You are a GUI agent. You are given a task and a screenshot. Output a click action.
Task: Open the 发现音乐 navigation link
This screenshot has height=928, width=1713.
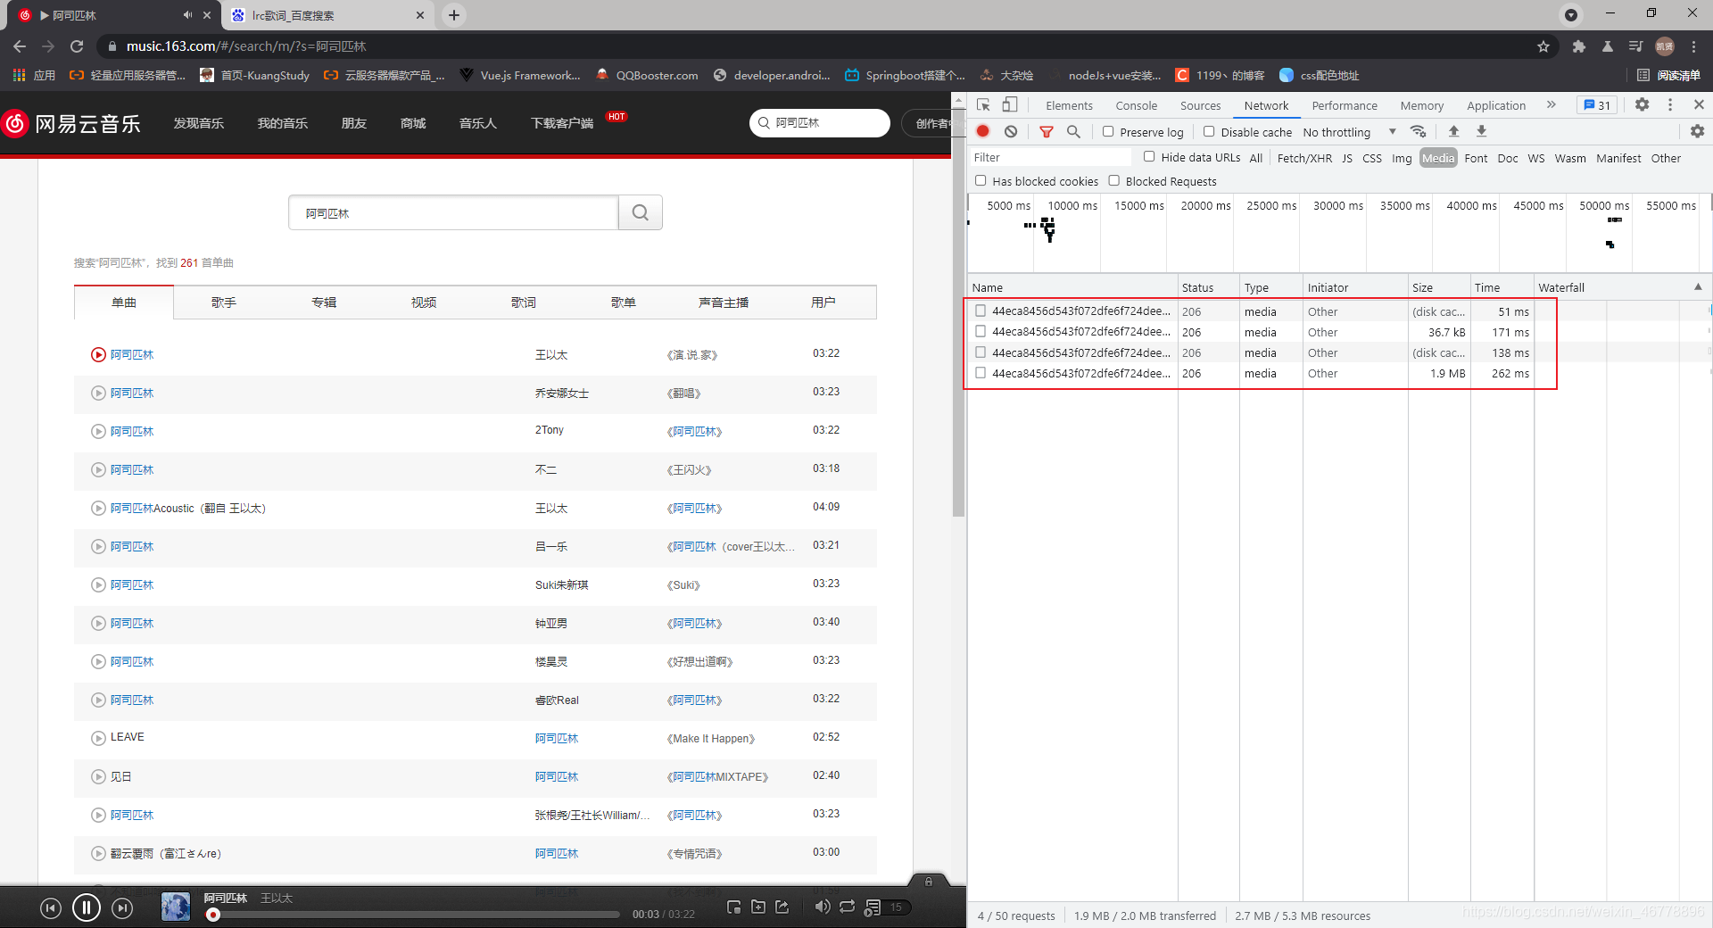point(199,123)
